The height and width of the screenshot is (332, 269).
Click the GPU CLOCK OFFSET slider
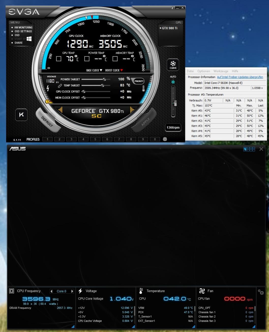[x=96, y=92]
